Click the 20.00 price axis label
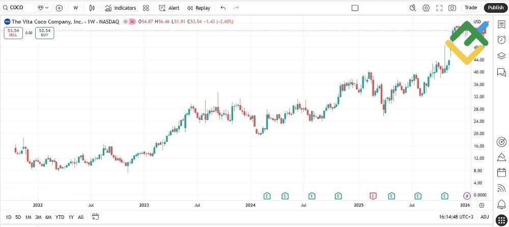 point(479,133)
